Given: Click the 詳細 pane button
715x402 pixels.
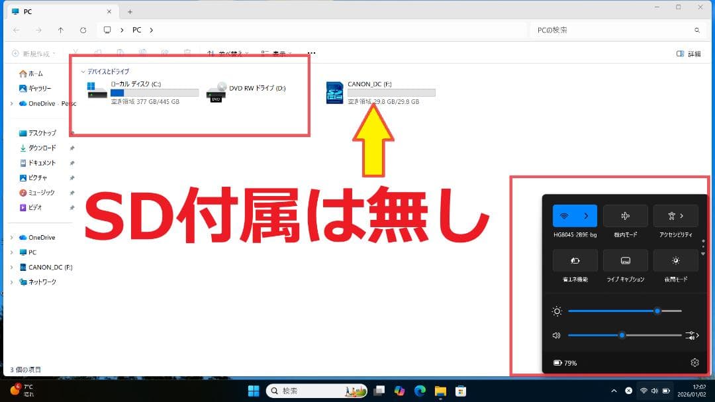Looking at the screenshot, I should pyautogui.click(x=689, y=52).
